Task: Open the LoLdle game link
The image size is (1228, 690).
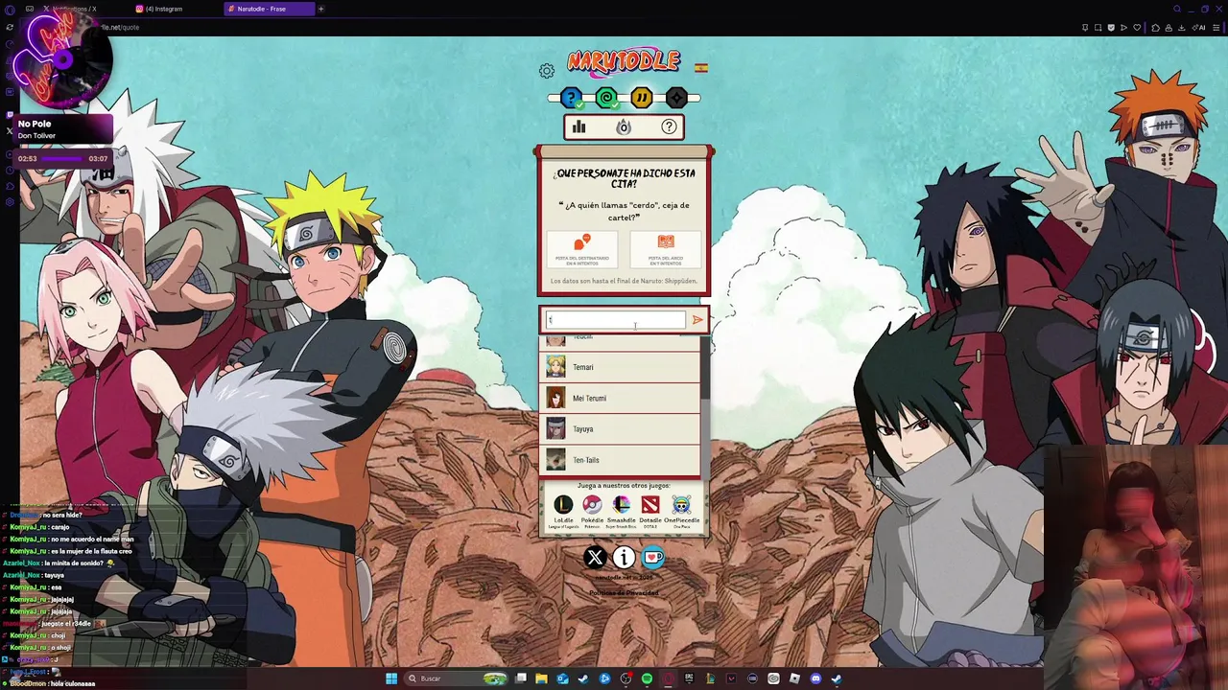Action: coord(563,510)
